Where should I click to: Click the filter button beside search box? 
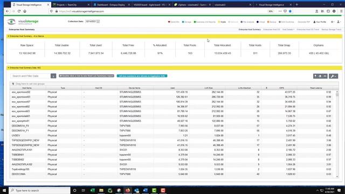(x=53, y=76)
